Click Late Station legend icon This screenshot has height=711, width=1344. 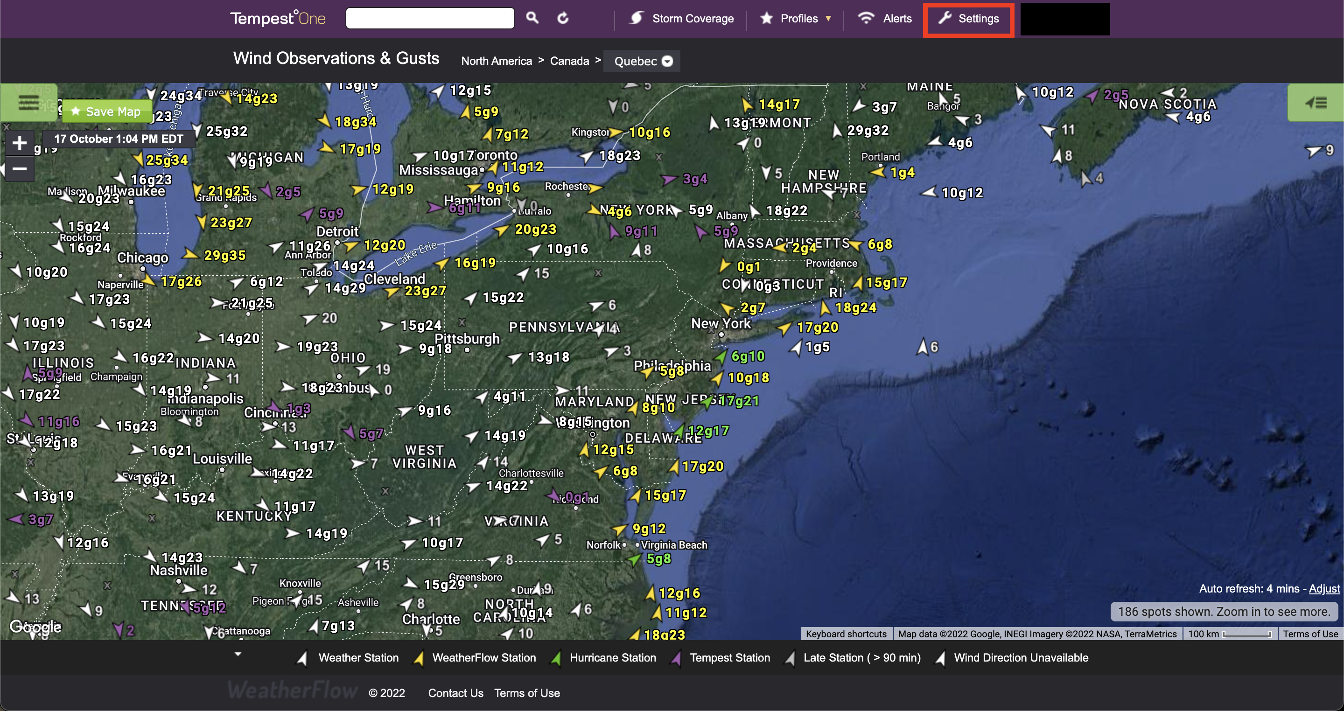pos(790,658)
